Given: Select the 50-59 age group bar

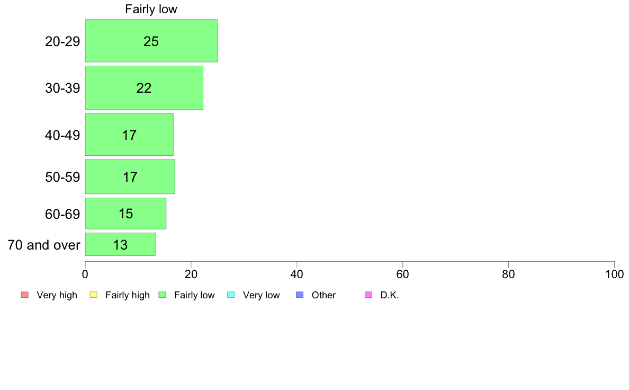Looking at the screenshot, I should pyautogui.click(x=130, y=177).
